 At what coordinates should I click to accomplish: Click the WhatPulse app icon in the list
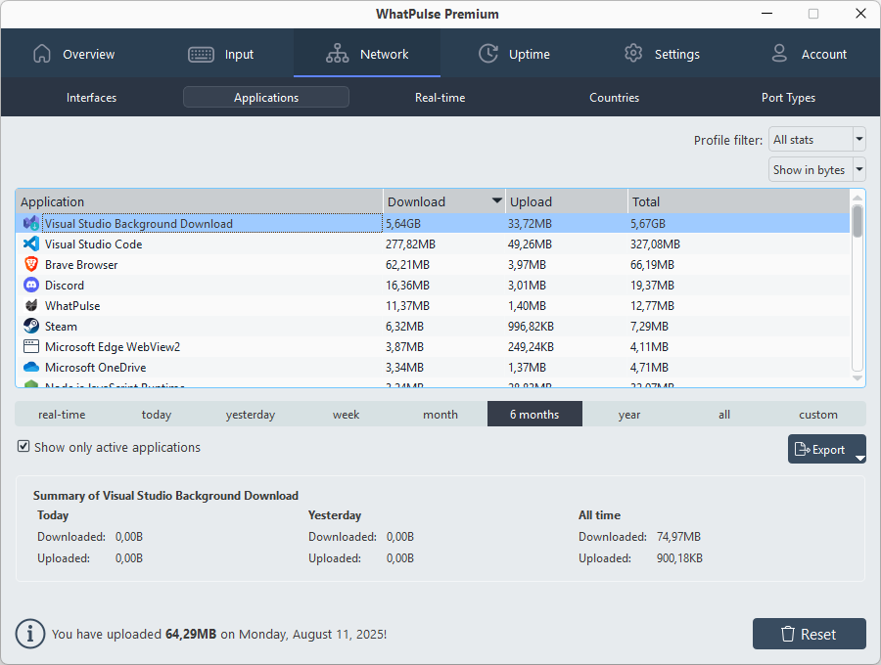[x=29, y=305]
